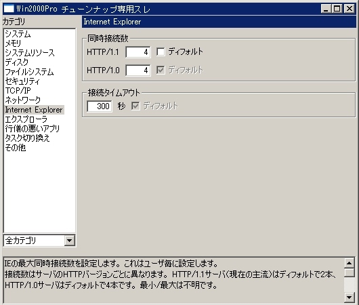This screenshot has height=305, width=359.
Task: Click description box scroll up arrow
Action: pos(349,263)
